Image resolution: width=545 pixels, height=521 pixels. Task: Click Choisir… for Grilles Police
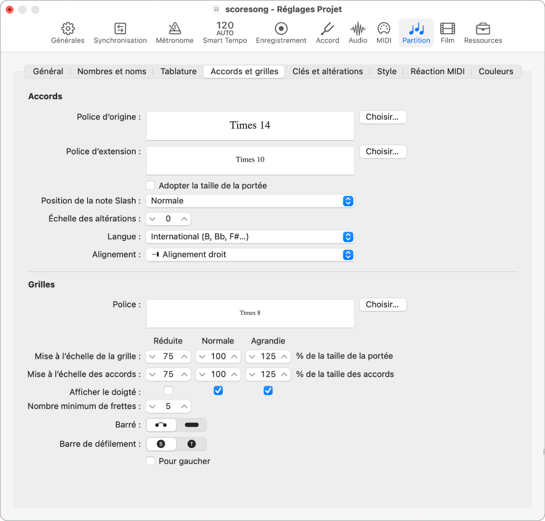(x=382, y=305)
